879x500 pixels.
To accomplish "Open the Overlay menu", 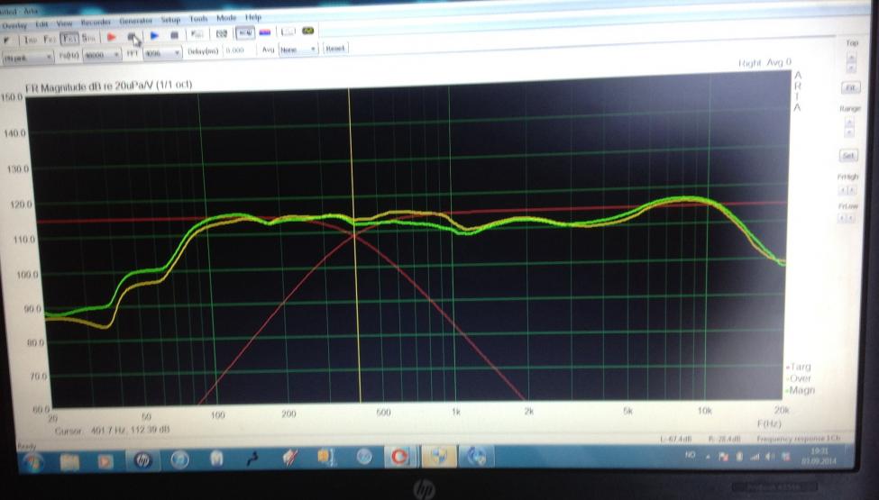I will [x=14, y=26].
